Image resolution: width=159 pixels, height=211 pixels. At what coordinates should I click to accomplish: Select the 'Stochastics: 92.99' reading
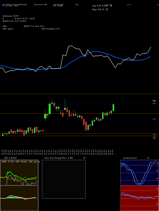click(10, 16)
